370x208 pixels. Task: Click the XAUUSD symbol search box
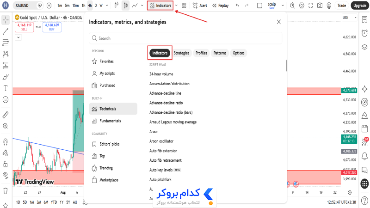28,6
